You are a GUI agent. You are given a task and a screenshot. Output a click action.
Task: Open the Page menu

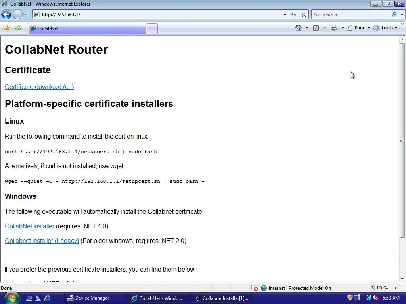pyautogui.click(x=358, y=28)
